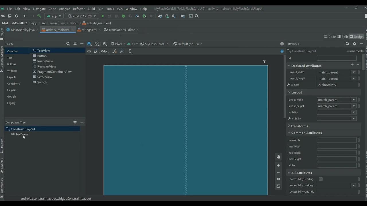Open the Build menu
This screenshot has height=206, width=367.
[91, 9]
